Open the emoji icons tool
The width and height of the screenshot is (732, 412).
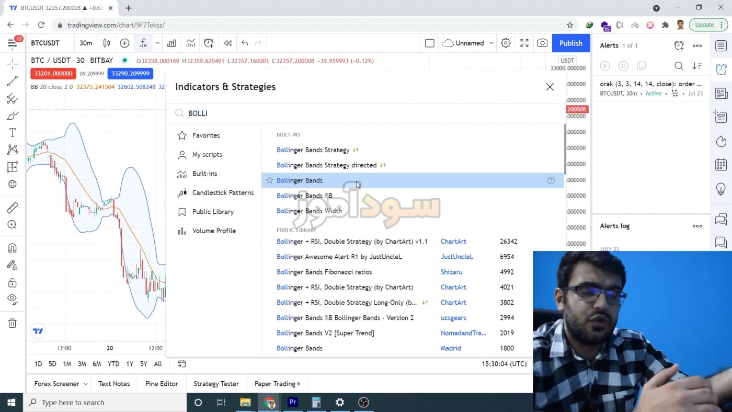(x=13, y=184)
